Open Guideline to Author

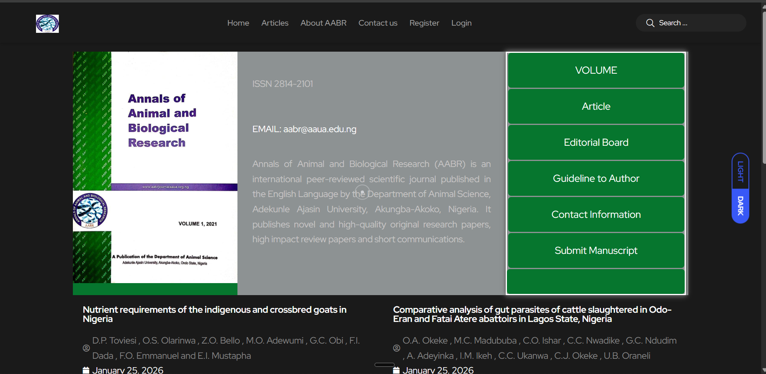[596, 178]
